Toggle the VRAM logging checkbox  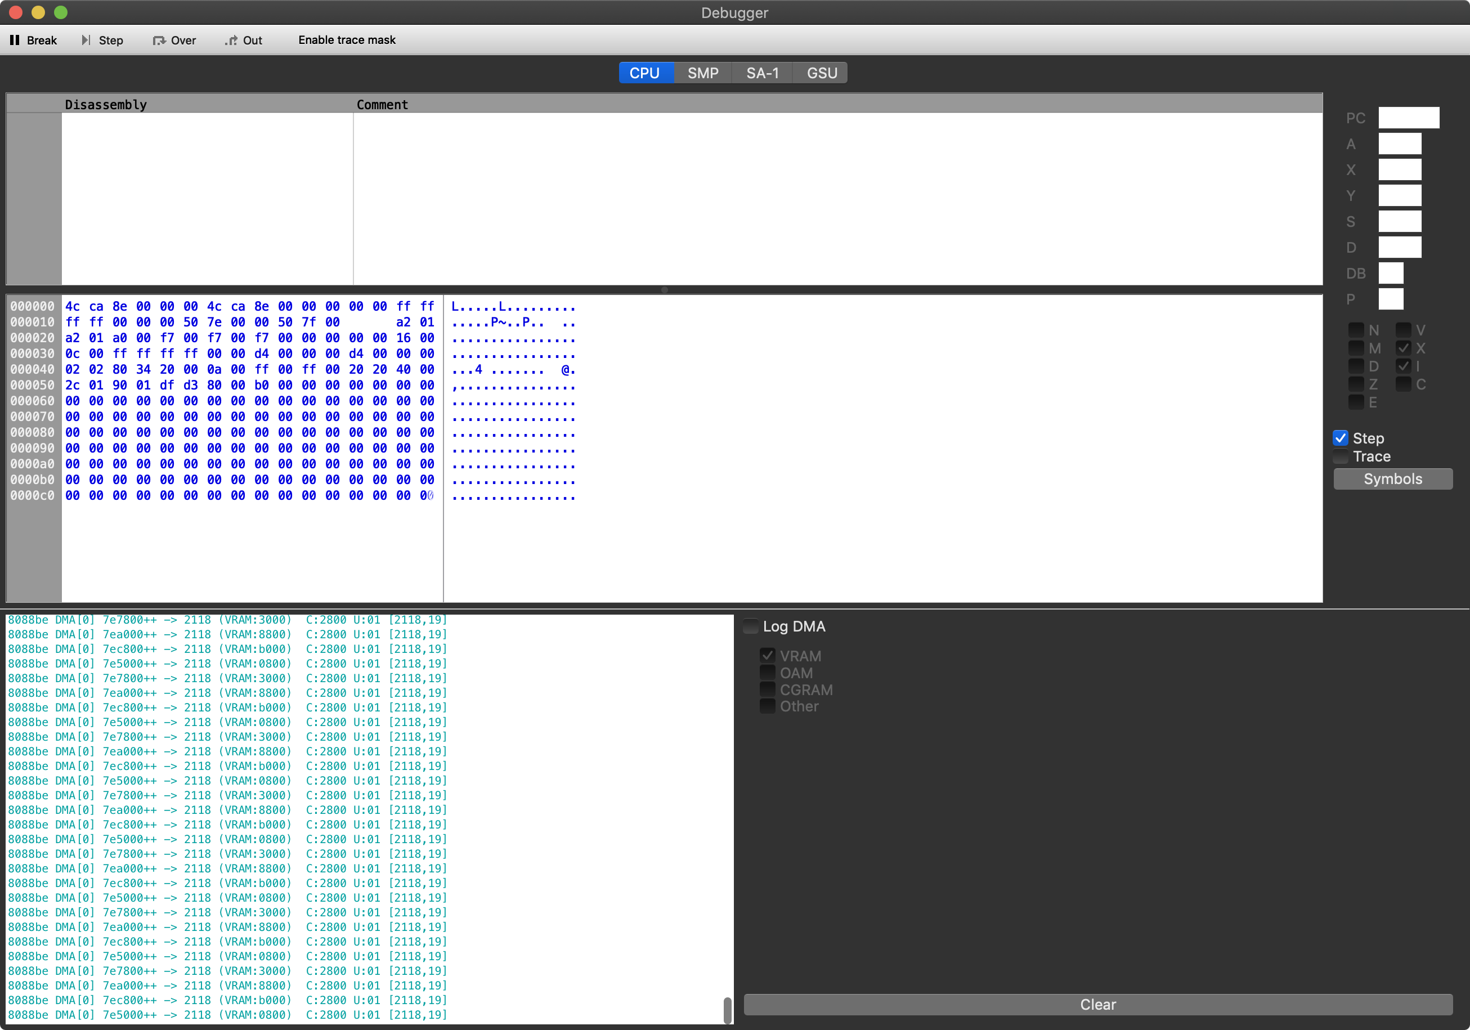[767, 656]
